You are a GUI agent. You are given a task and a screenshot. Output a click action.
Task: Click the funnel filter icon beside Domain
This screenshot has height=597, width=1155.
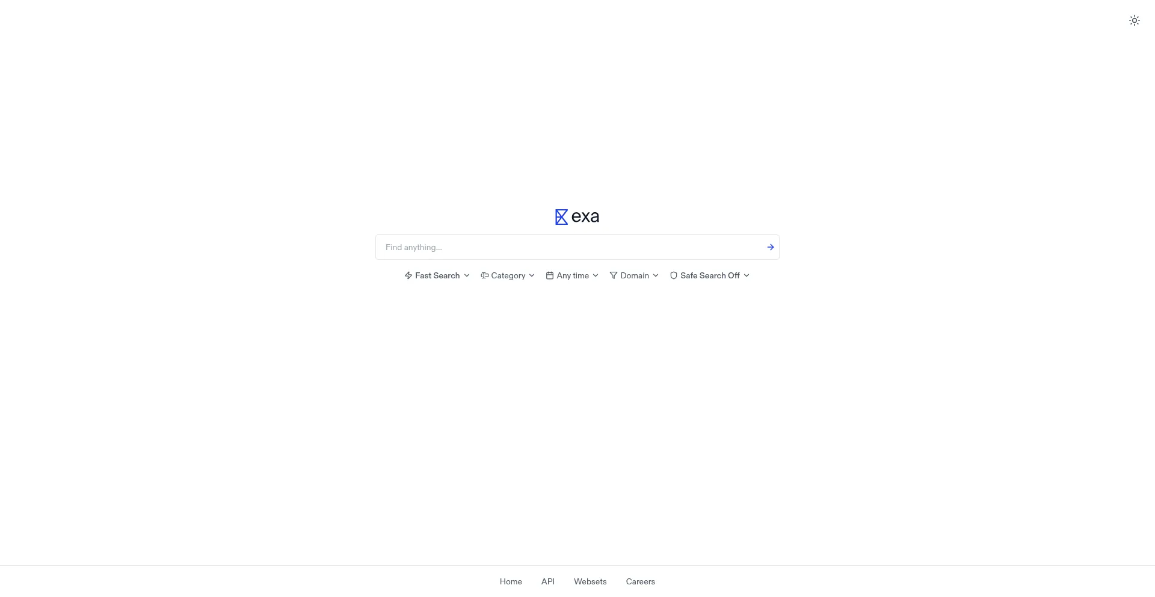(x=614, y=275)
